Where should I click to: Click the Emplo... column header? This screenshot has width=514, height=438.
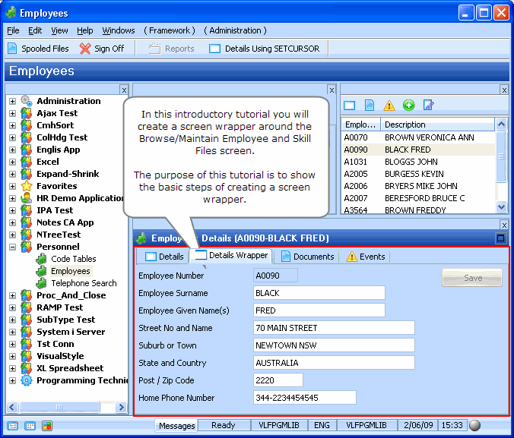click(360, 124)
